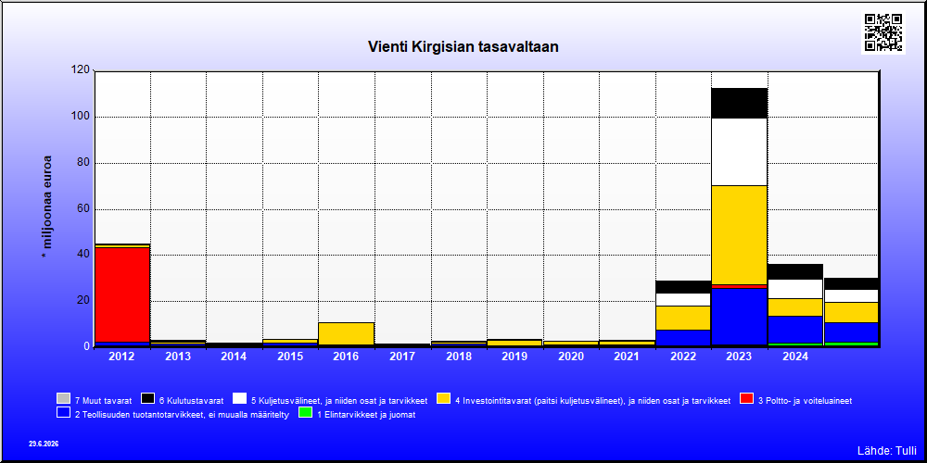Click the x-axis label 2023

(x=739, y=357)
